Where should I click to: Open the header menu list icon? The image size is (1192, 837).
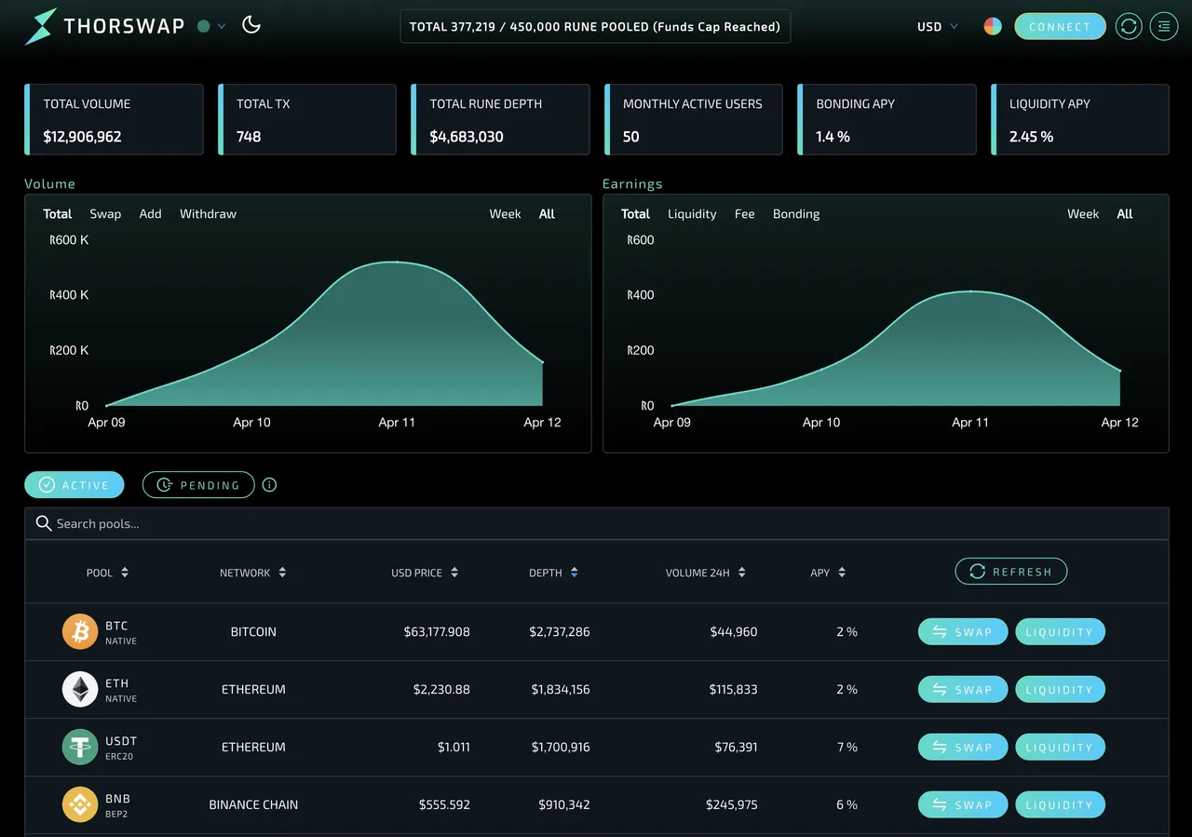click(1164, 26)
